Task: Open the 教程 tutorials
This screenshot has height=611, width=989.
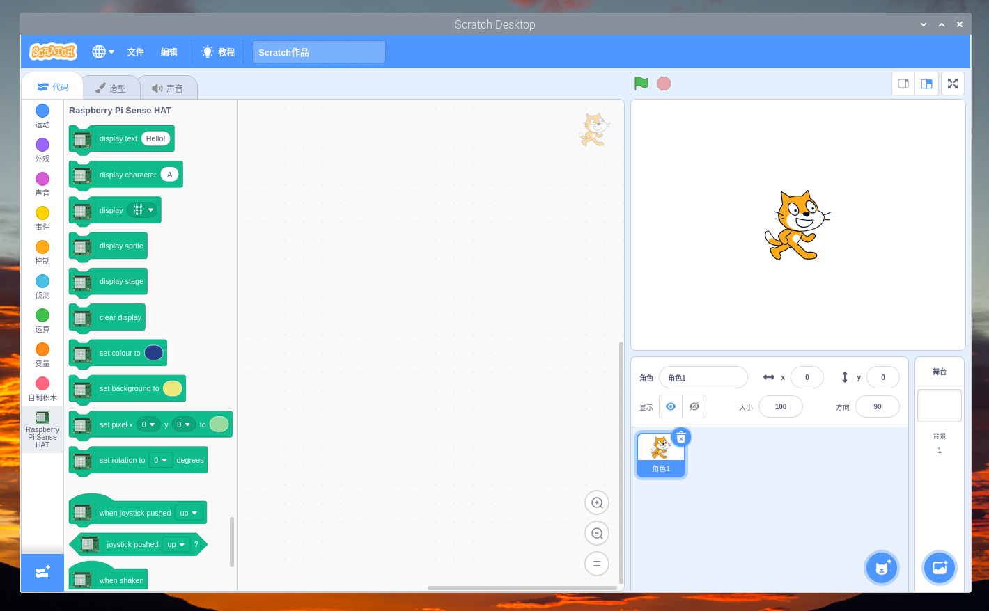Action: pos(218,52)
